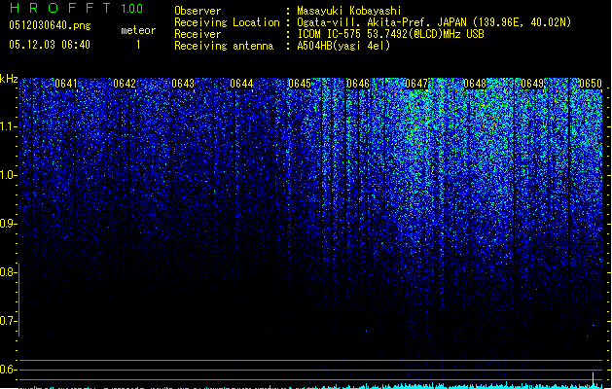The height and width of the screenshot is (389, 612).
Task: Select the 0649 time marker
Action: tap(532, 84)
